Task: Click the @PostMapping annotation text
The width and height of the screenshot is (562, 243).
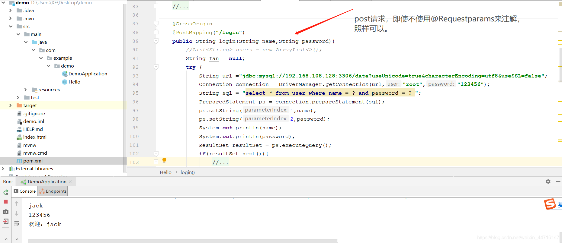Action: tap(192, 33)
